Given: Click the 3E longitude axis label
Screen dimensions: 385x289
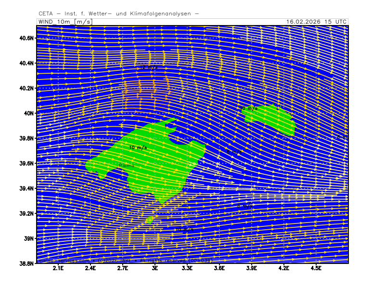Looking at the screenshot, I should (155, 268).
